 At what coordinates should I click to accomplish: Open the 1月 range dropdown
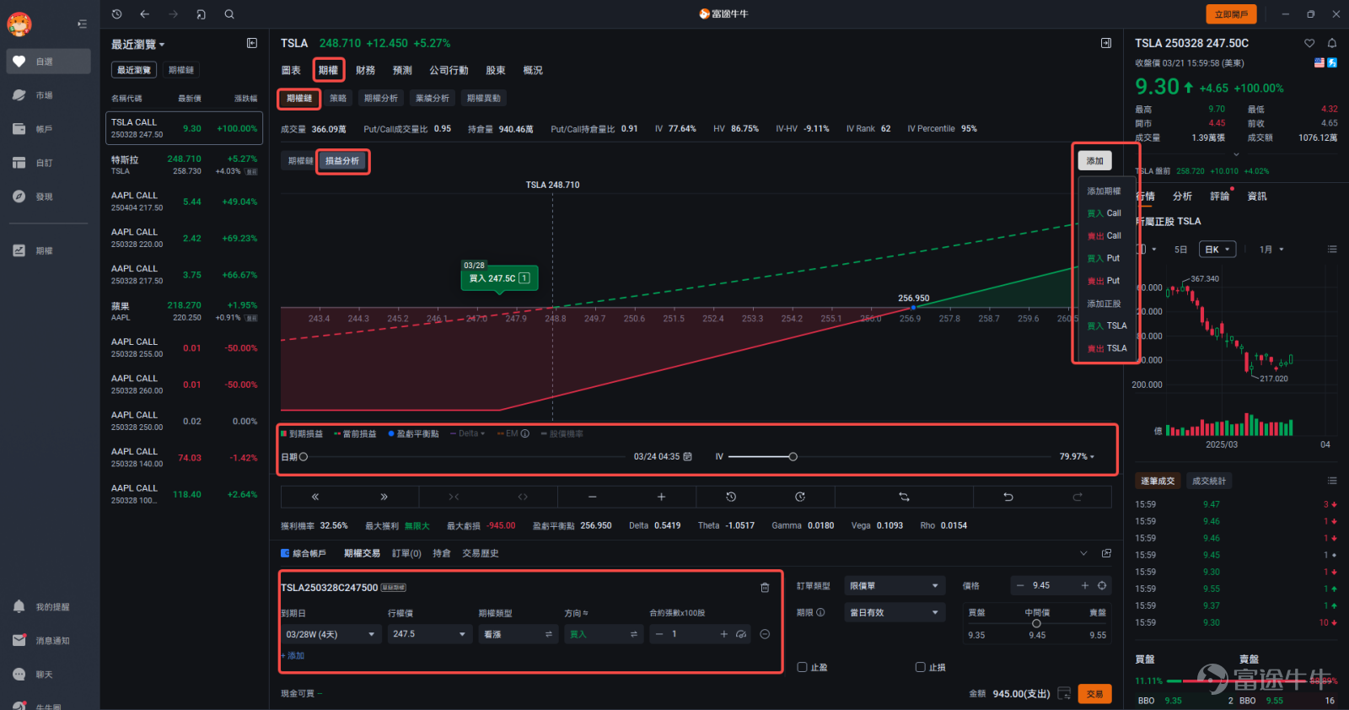[1271, 250]
